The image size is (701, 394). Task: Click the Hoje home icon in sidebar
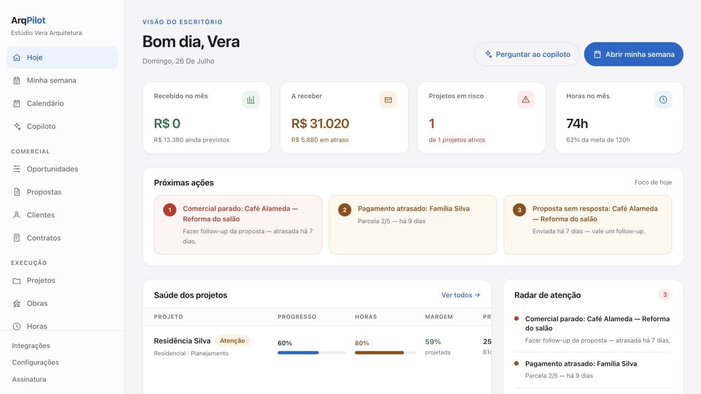16,57
